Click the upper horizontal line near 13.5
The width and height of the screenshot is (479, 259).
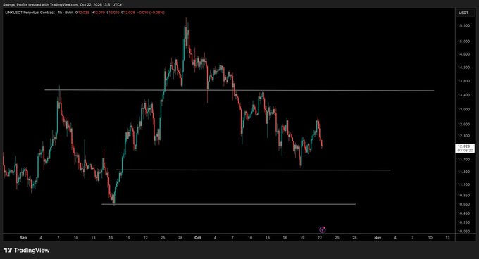coord(240,90)
